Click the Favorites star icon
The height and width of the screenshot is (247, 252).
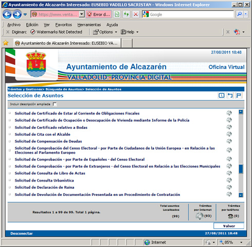coord(6,43)
